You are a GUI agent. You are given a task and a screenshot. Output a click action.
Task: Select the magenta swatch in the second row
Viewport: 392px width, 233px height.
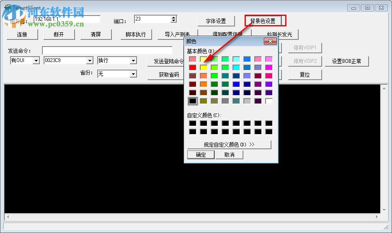pos(269,67)
